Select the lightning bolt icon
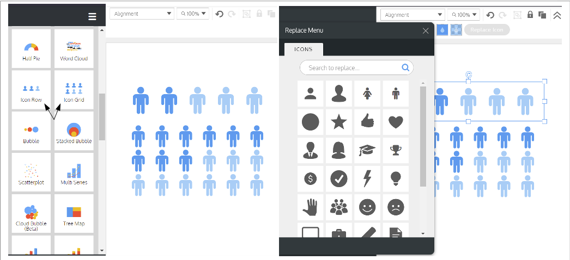The height and width of the screenshot is (260, 570). point(367,178)
